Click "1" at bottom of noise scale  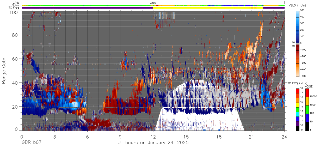click(311, 130)
